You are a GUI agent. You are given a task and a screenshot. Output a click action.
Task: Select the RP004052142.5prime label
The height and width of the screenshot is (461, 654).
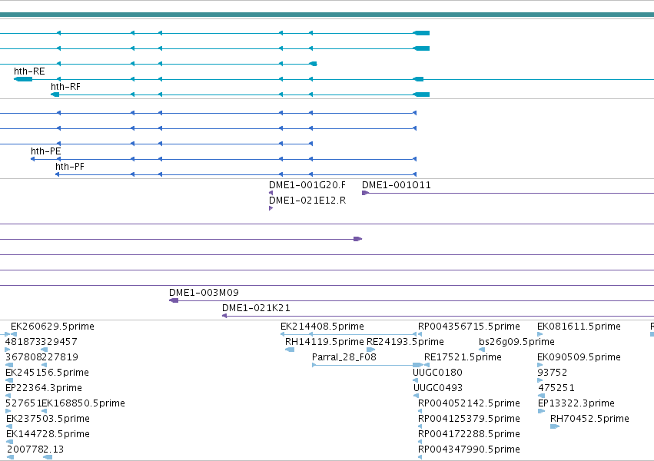coord(470,403)
